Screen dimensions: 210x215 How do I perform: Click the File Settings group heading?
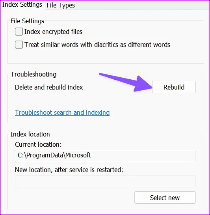point(27,21)
